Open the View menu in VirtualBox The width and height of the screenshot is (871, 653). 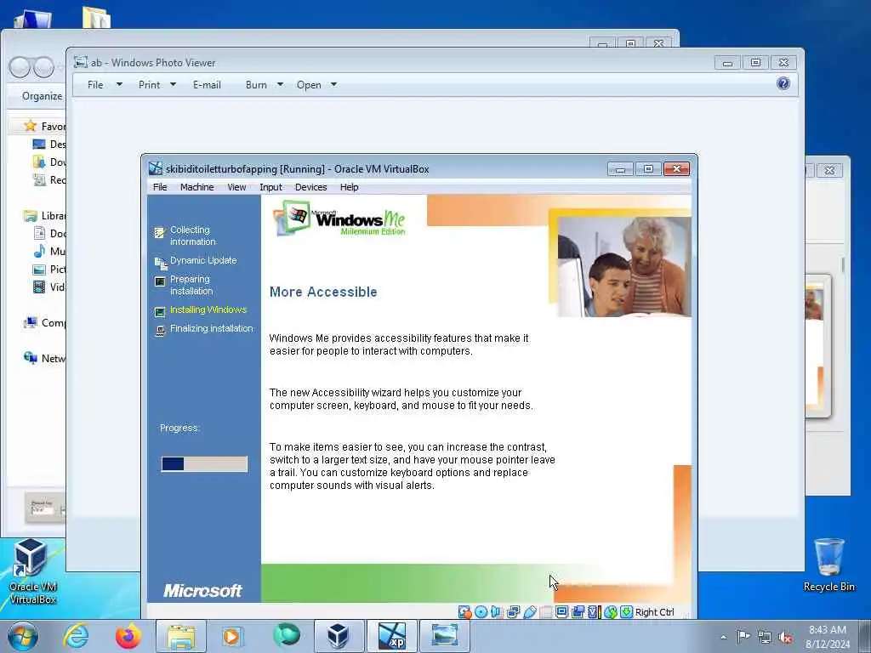[x=236, y=187]
